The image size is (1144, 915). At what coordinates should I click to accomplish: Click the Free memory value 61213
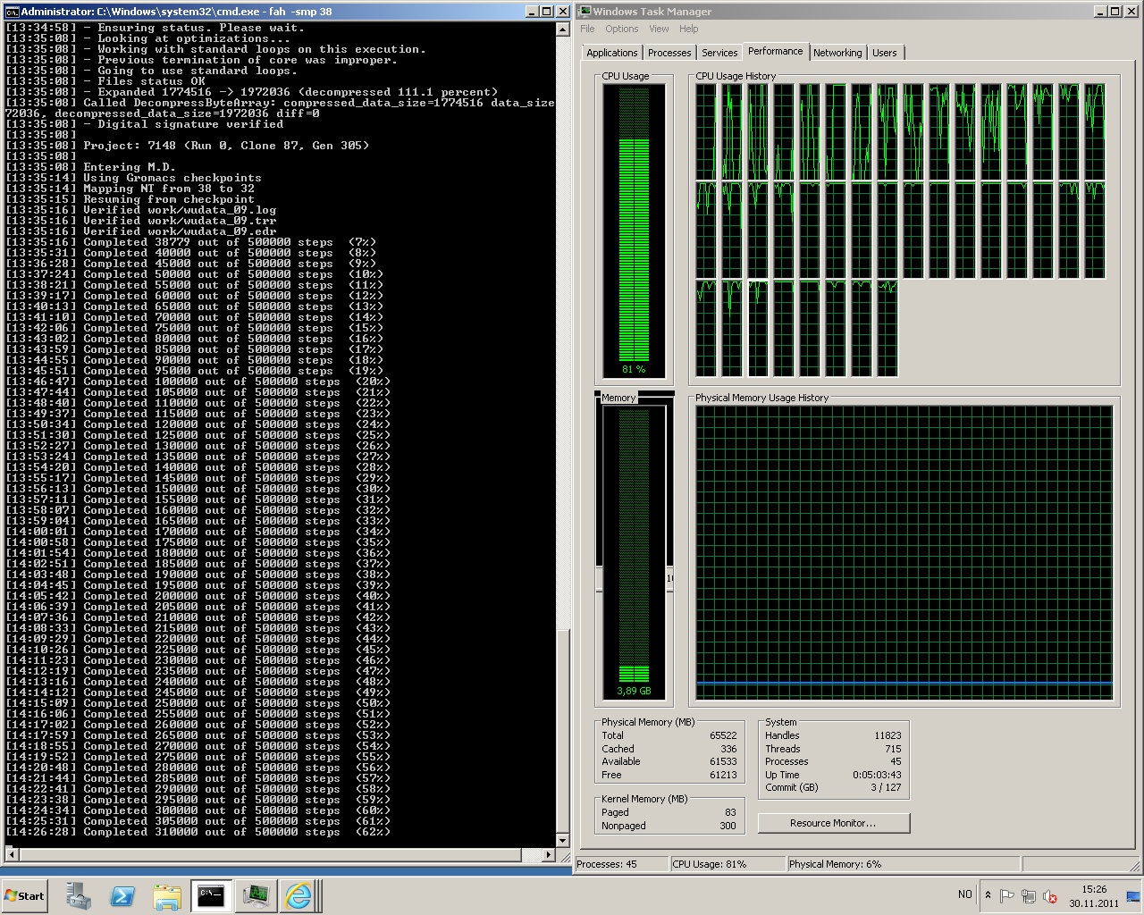click(723, 775)
